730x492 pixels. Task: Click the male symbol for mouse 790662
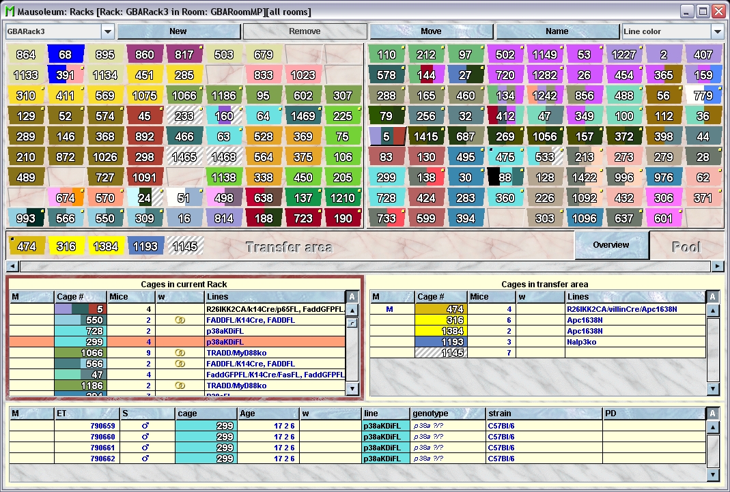pyautogui.click(x=144, y=458)
